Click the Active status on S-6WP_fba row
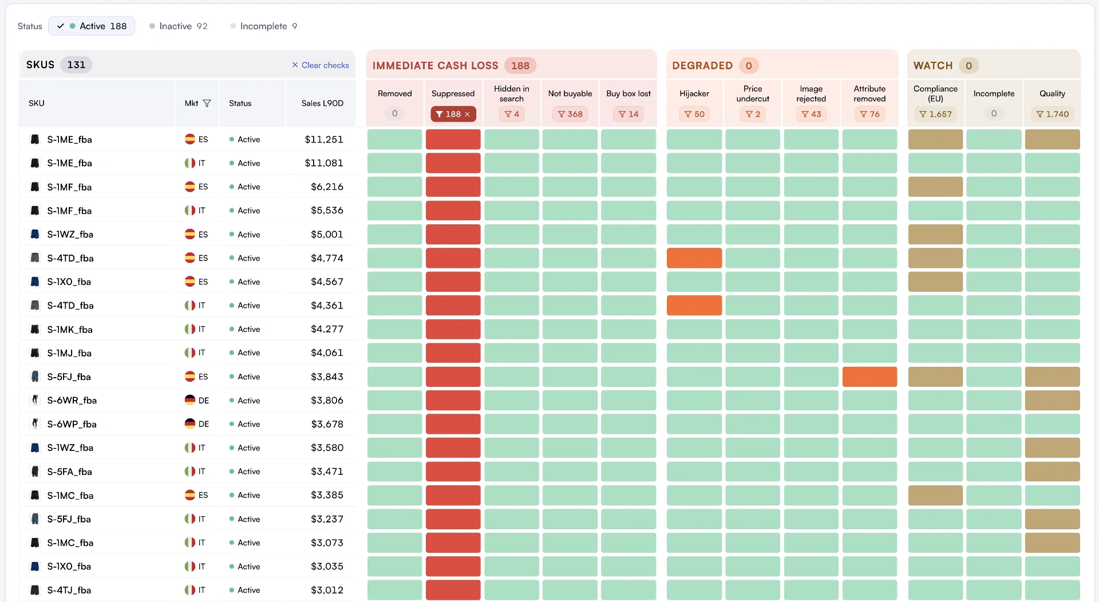The height and width of the screenshot is (602, 1099). pyautogui.click(x=244, y=424)
